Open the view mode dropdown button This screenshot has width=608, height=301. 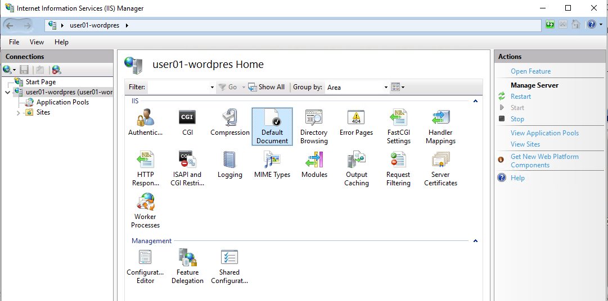(x=398, y=87)
